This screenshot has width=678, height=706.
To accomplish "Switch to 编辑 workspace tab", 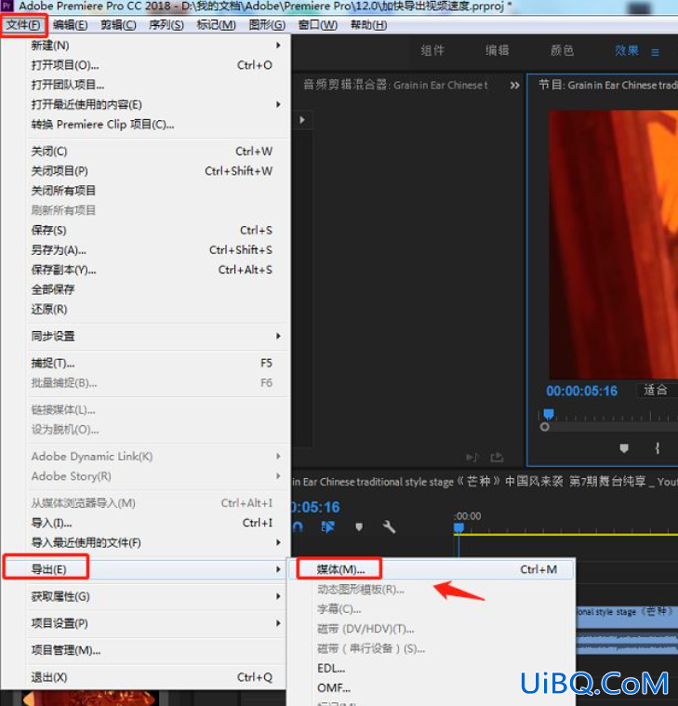I will click(498, 50).
